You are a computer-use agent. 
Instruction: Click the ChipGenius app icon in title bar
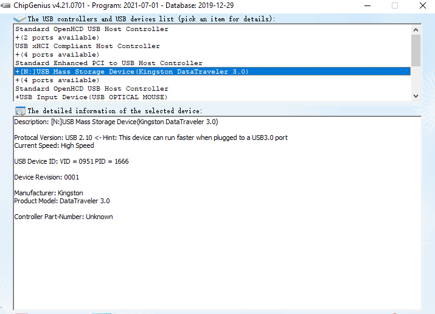coord(6,5)
